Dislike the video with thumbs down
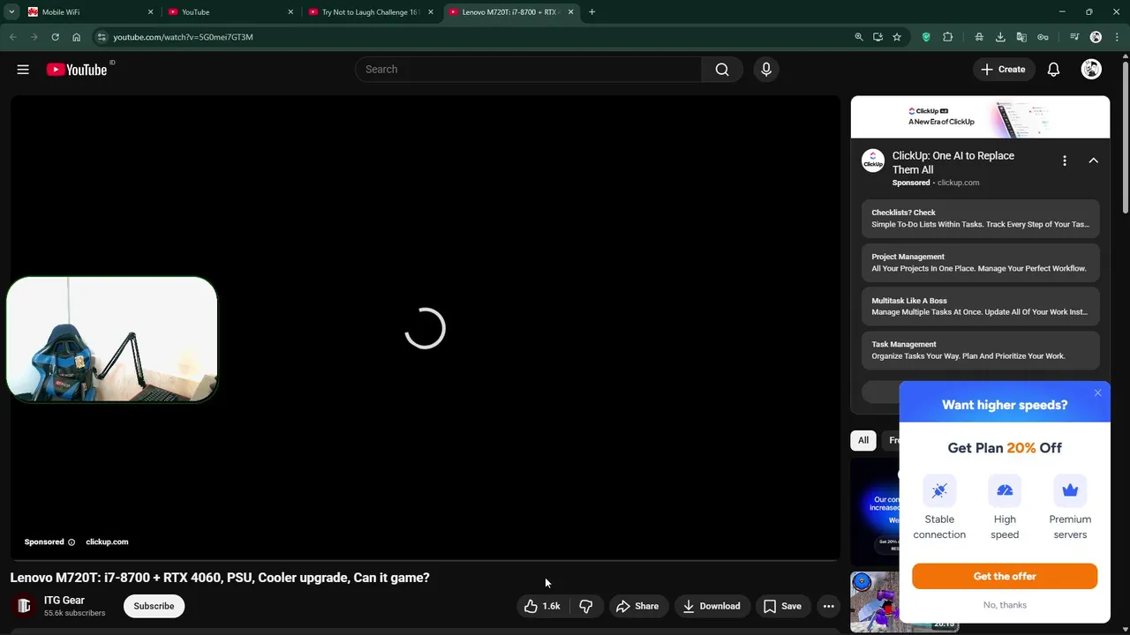Image resolution: width=1130 pixels, height=635 pixels. [585, 606]
